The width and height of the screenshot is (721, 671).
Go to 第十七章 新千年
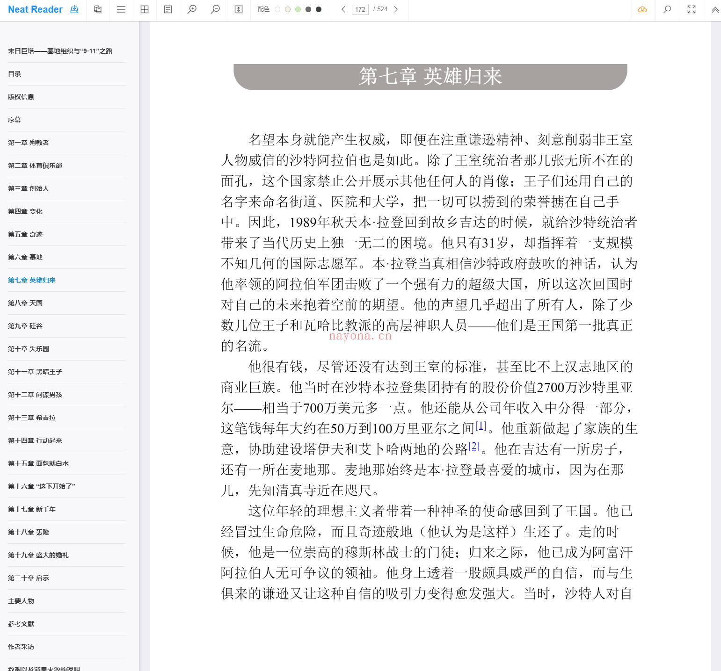32,509
